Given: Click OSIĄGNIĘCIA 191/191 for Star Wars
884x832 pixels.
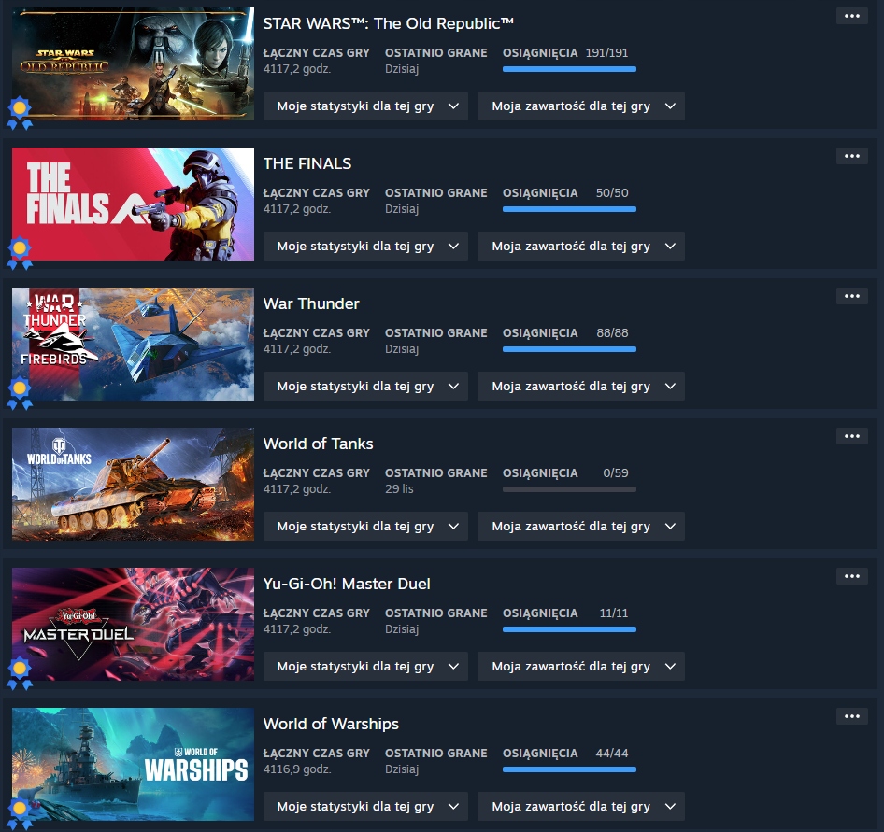Looking at the screenshot, I should 565,53.
